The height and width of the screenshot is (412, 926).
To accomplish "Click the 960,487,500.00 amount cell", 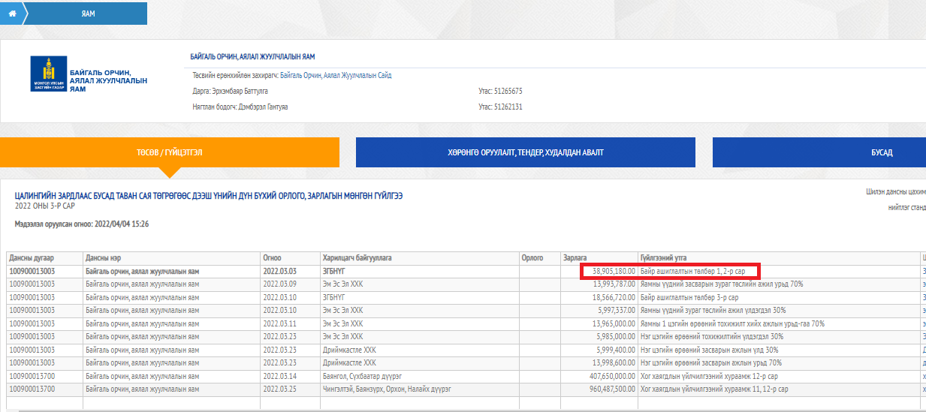I will (x=609, y=389).
